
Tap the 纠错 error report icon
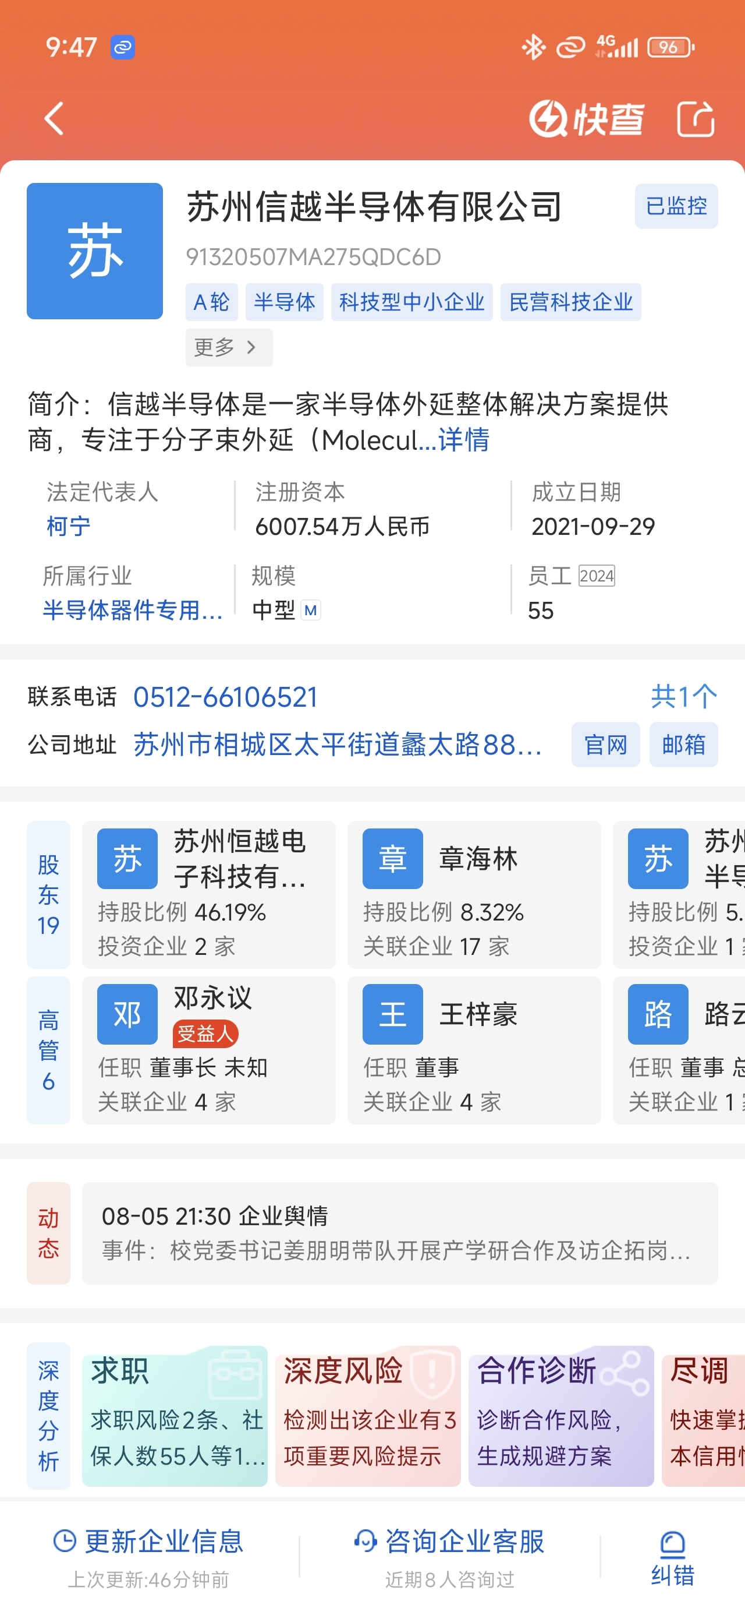point(672,1558)
